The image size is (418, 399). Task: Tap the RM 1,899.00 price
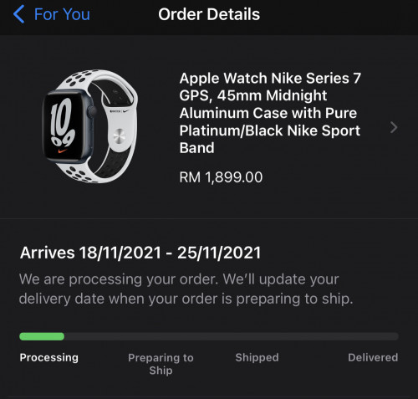coord(221,177)
